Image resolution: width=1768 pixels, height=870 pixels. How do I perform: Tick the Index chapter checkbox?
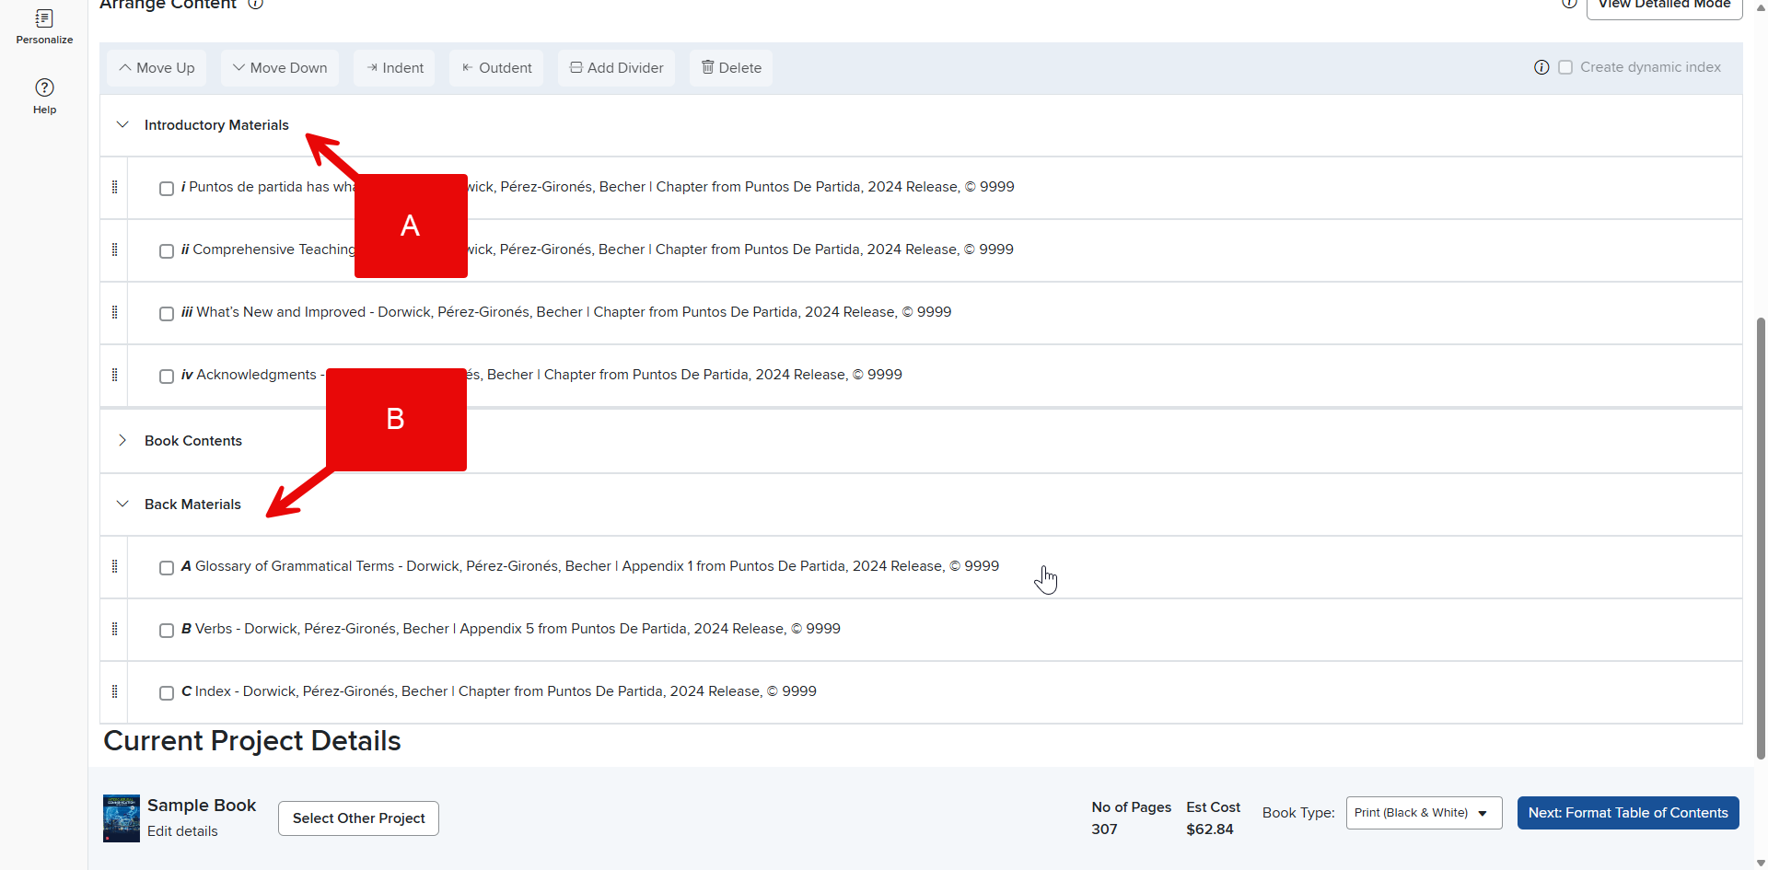(x=167, y=693)
